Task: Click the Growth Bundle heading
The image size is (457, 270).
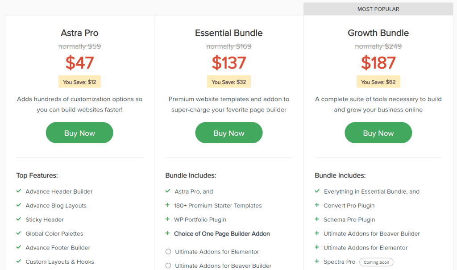Action: tap(378, 33)
